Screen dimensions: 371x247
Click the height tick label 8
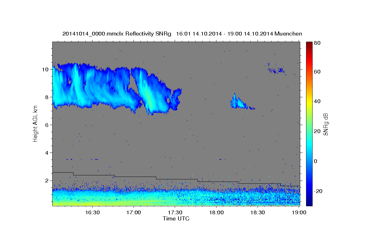(47, 97)
